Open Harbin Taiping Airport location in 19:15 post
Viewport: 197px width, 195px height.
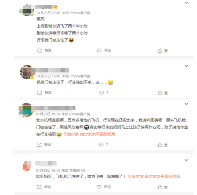154,176
